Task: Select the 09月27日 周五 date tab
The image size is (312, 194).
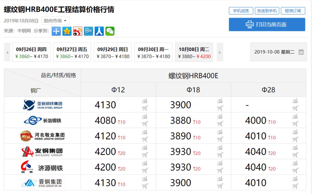Action: click(x=72, y=52)
